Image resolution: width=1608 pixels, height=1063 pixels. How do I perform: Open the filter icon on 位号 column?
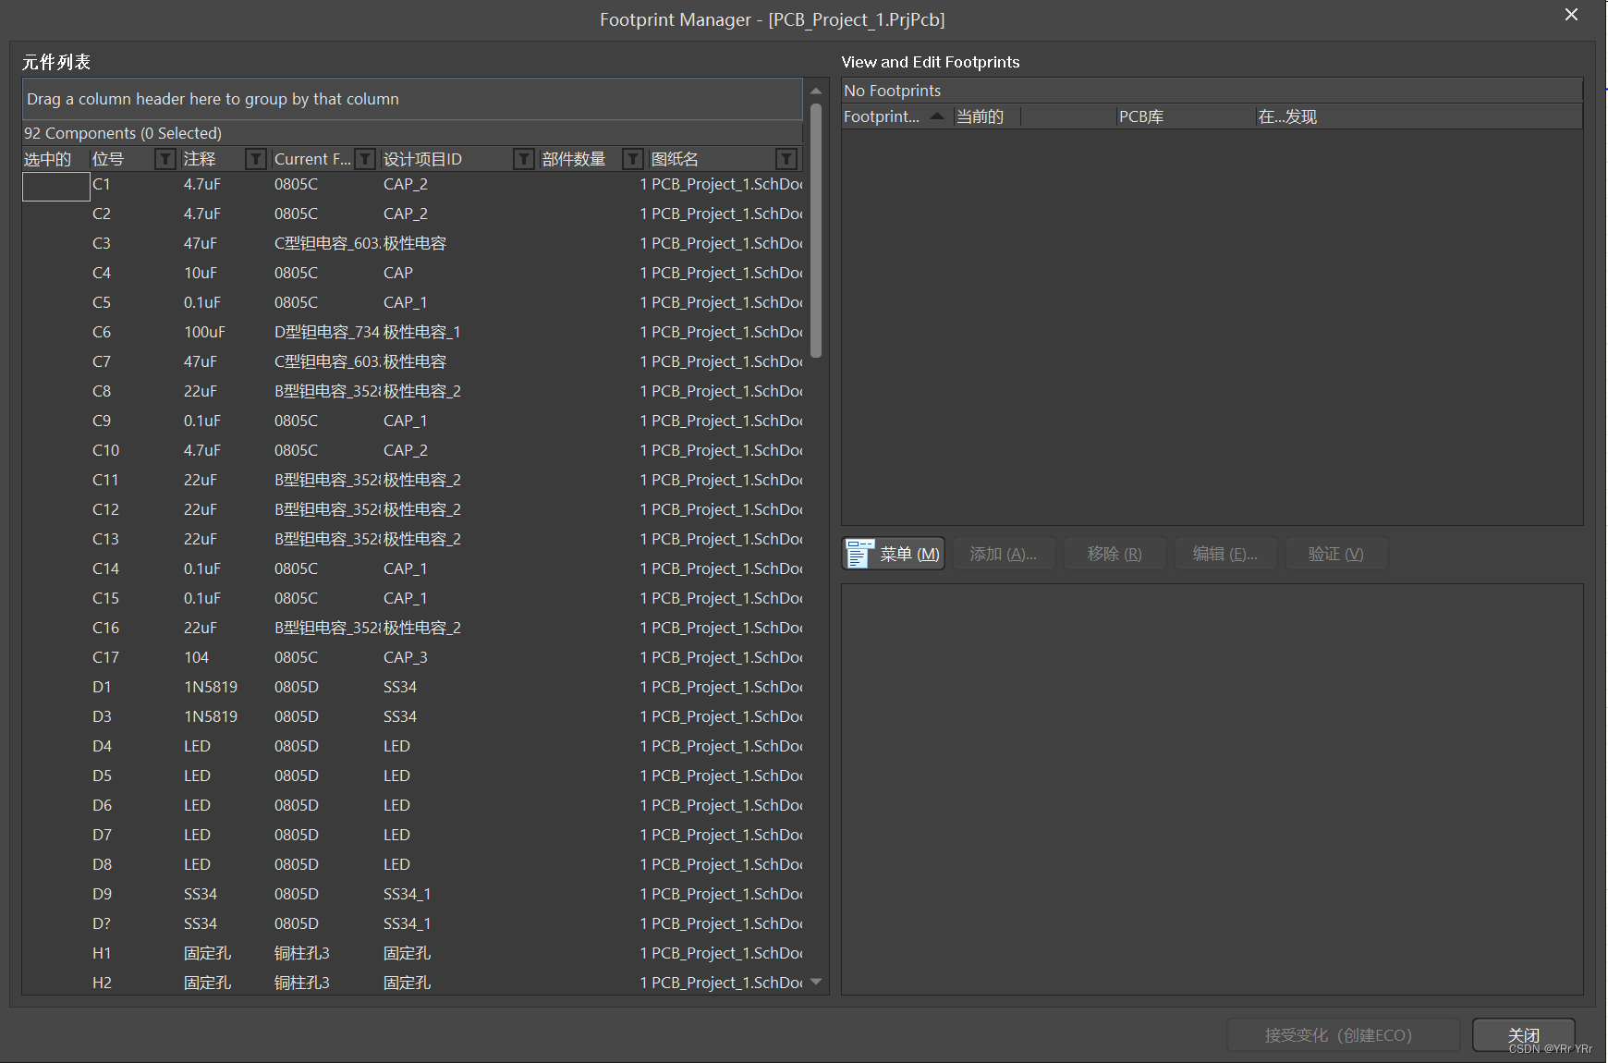pyautogui.click(x=165, y=159)
